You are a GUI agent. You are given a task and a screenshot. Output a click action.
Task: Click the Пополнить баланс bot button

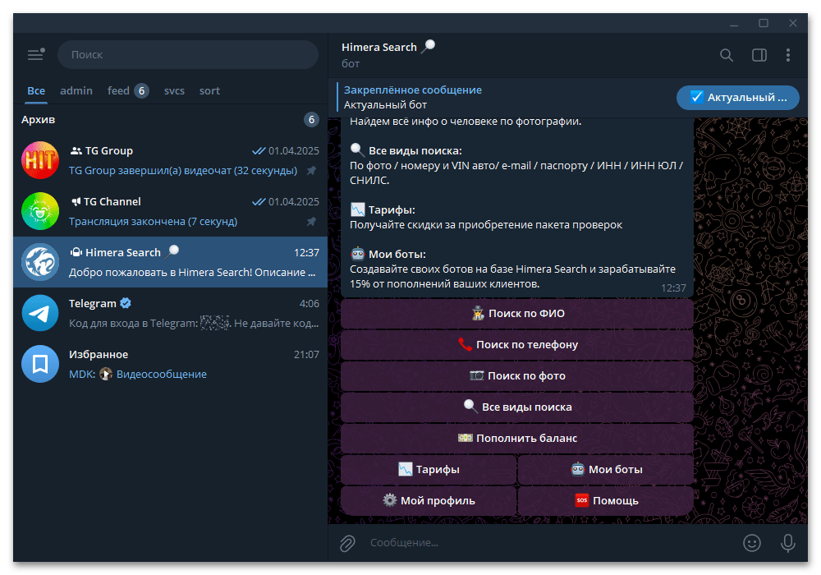(516, 439)
